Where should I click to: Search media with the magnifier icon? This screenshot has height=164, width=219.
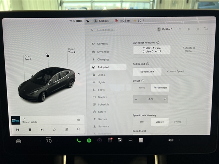(79, 129)
